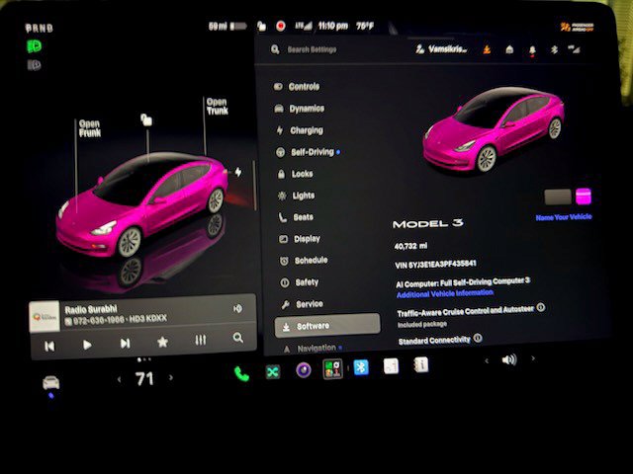Tap the car icon in the bottom bar

50,383
